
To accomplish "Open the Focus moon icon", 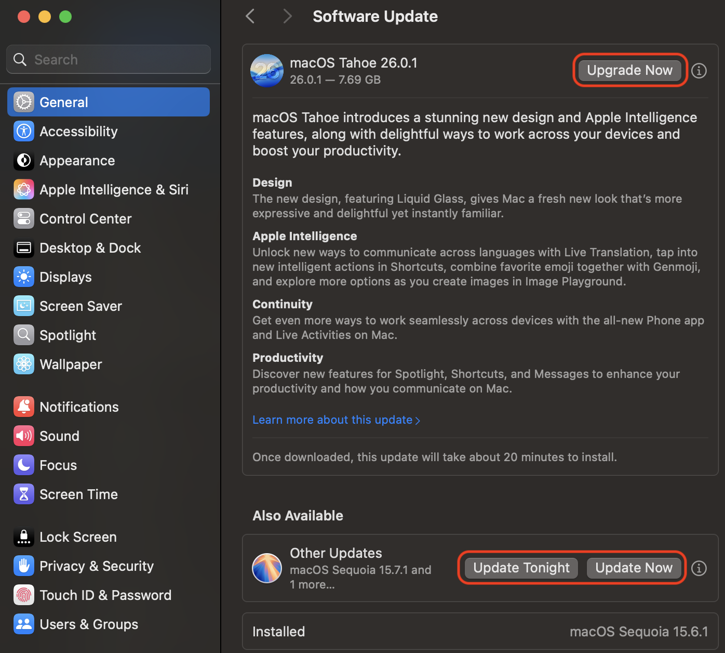I will pos(24,465).
